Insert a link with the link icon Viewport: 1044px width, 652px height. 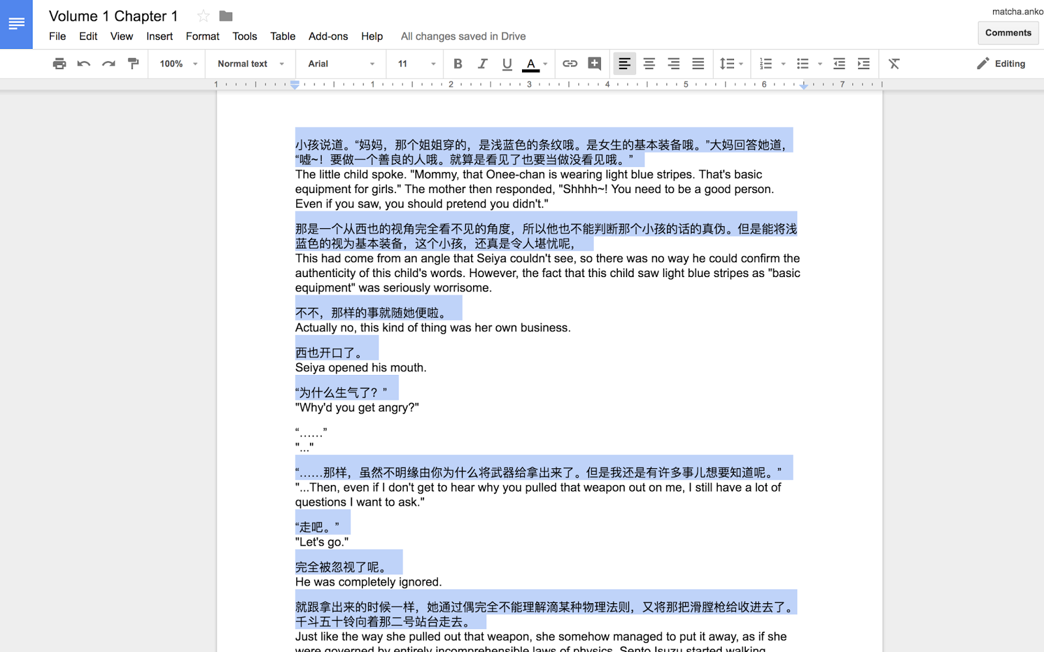click(570, 63)
